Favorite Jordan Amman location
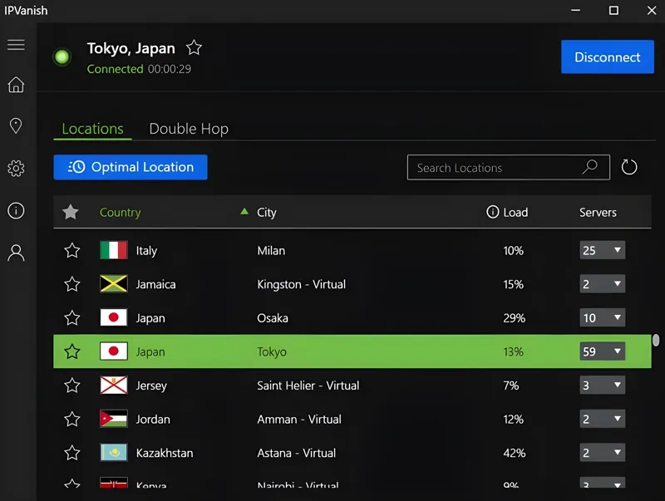665x501 pixels. [x=72, y=420]
